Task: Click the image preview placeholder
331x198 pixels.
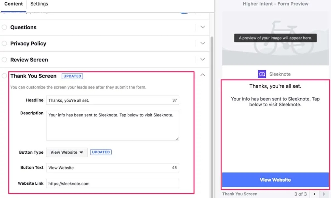Action: pyautogui.click(x=275, y=38)
